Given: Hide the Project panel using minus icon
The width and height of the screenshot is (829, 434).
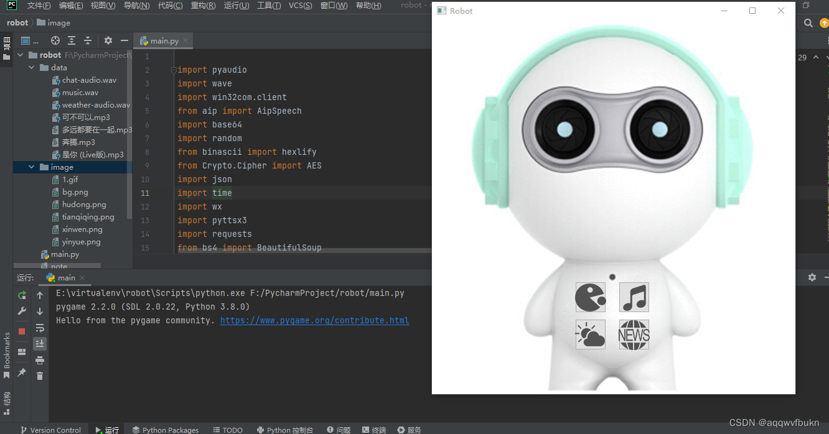Looking at the screenshot, I should click(x=124, y=40).
